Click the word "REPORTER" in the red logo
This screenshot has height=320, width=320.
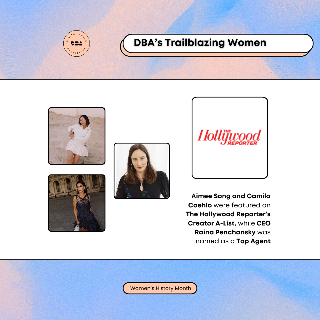242,143
